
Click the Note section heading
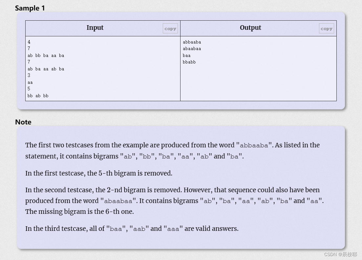pyautogui.click(x=23, y=122)
